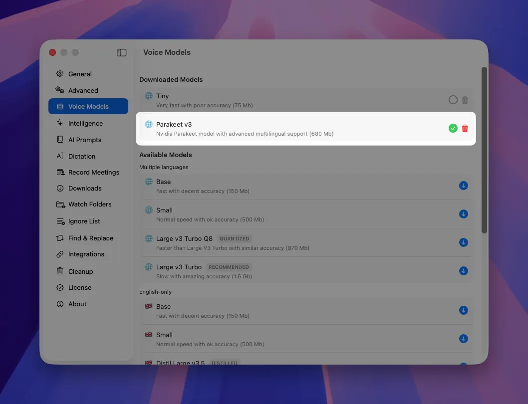528x404 pixels.
Task: Open Find & Replace settings
Action: (88, 238)
